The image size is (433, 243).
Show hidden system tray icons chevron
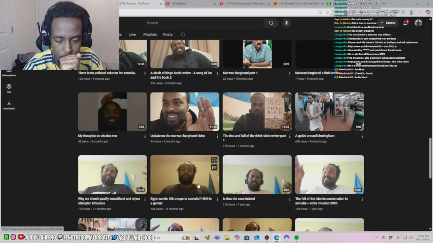[376, 238]
